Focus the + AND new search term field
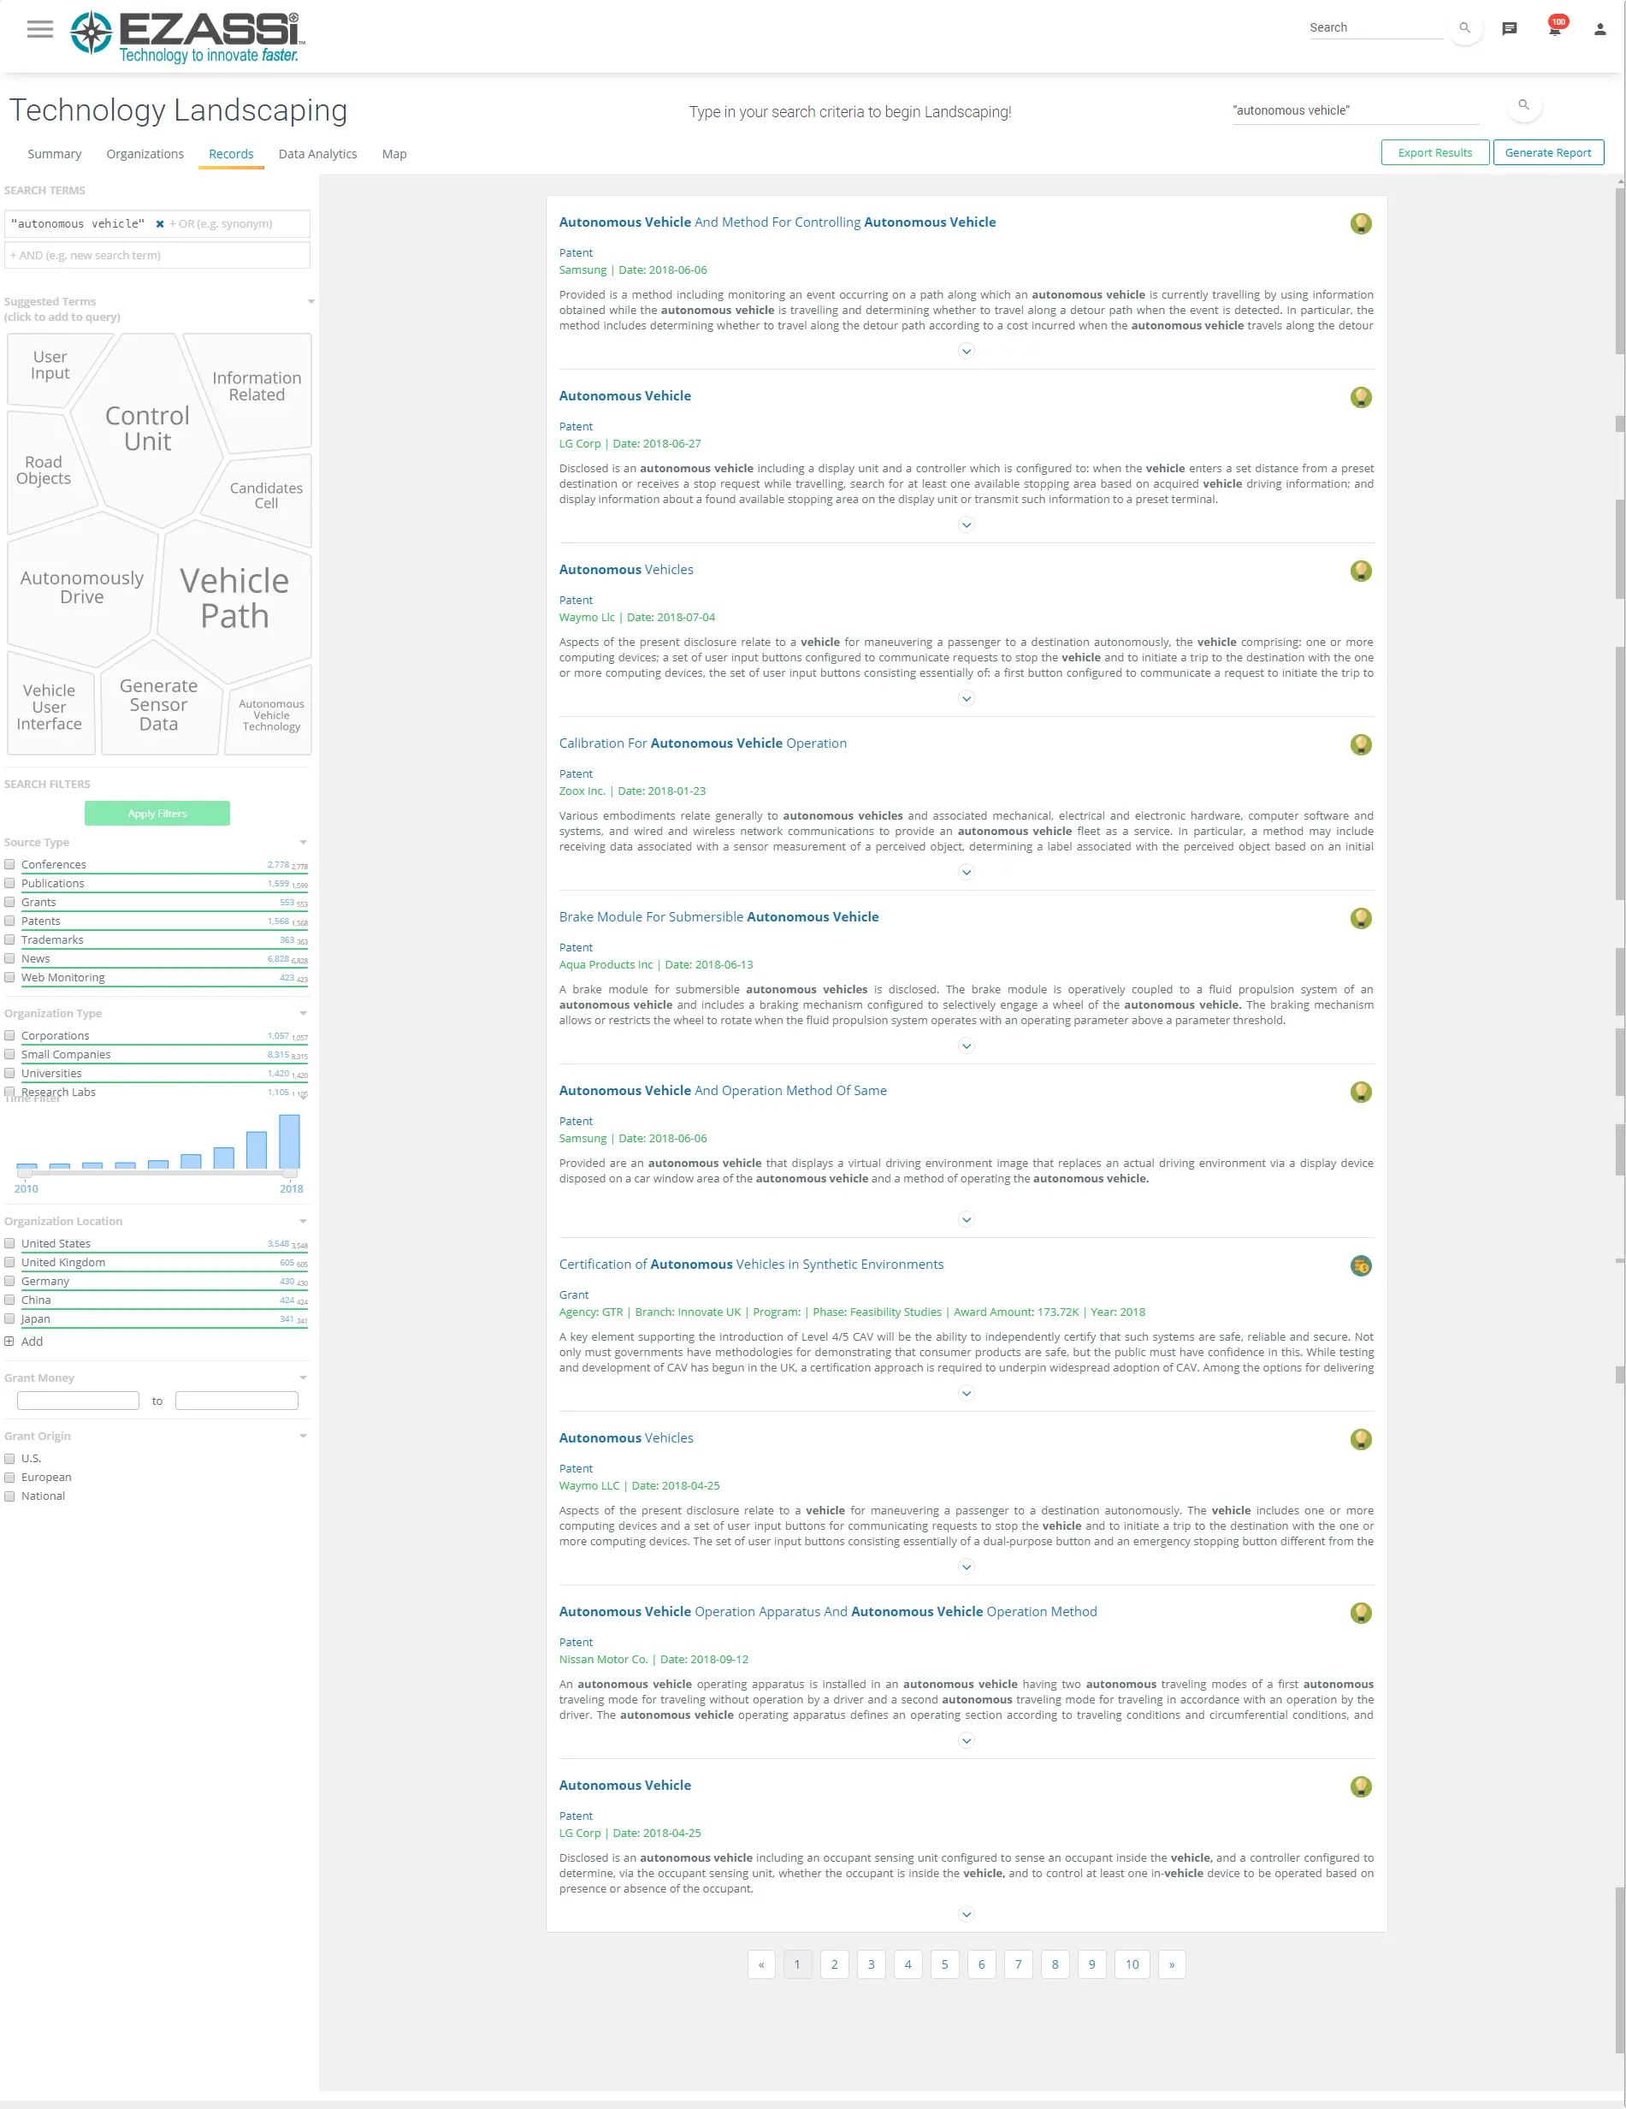 (157, 255)
